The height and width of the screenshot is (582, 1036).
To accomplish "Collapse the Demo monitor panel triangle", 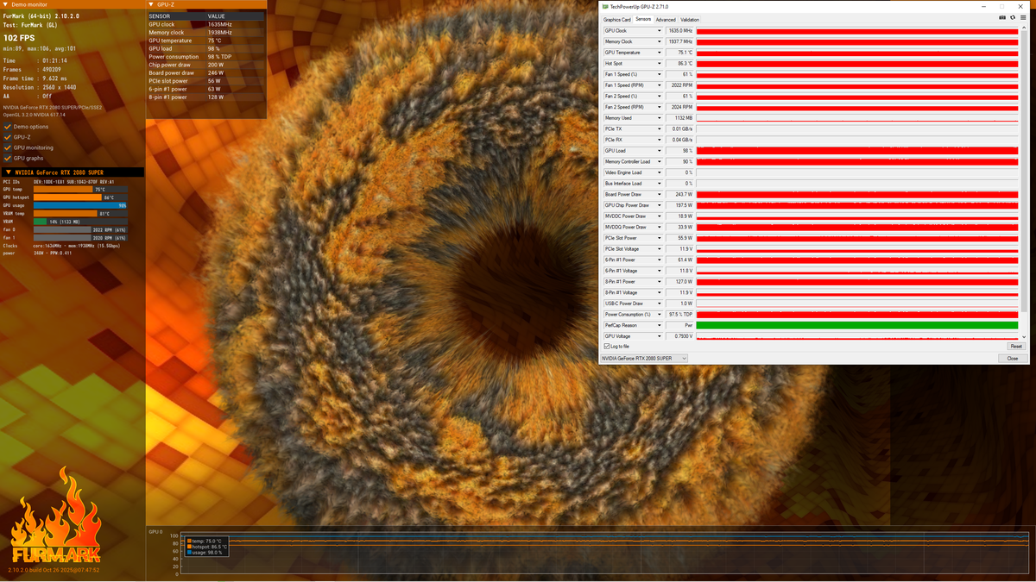I will 5,5.
